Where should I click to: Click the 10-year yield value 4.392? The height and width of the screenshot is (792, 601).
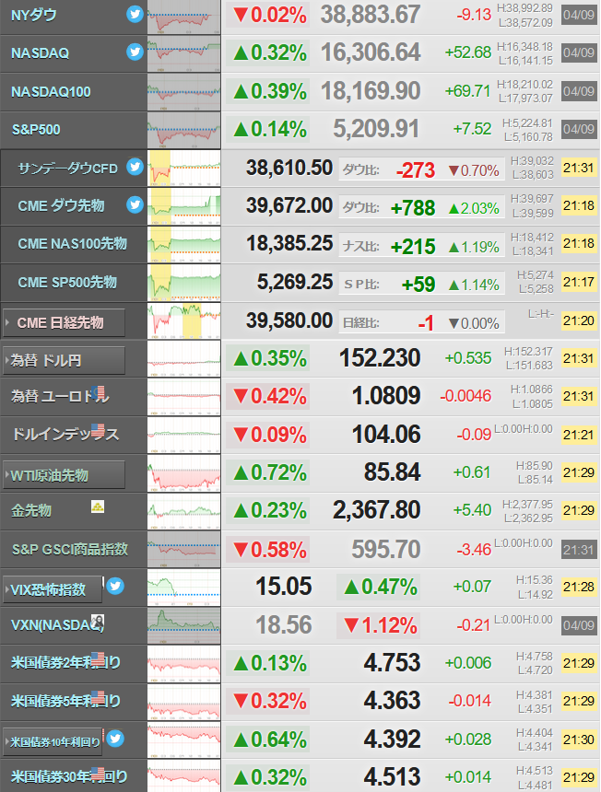tap(392, 740)
